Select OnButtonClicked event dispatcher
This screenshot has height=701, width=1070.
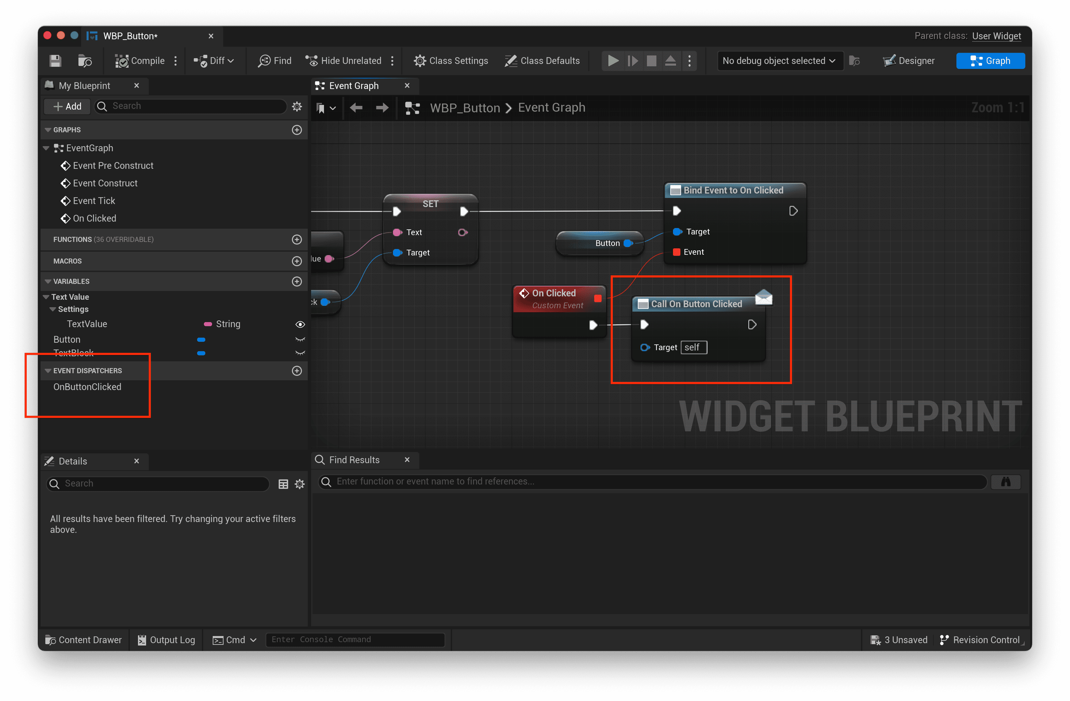[x=87, y=387]
